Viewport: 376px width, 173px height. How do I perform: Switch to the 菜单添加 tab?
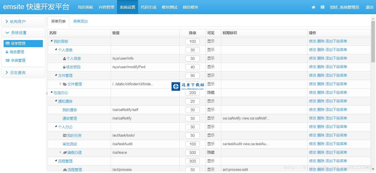[x=81, y=22]
